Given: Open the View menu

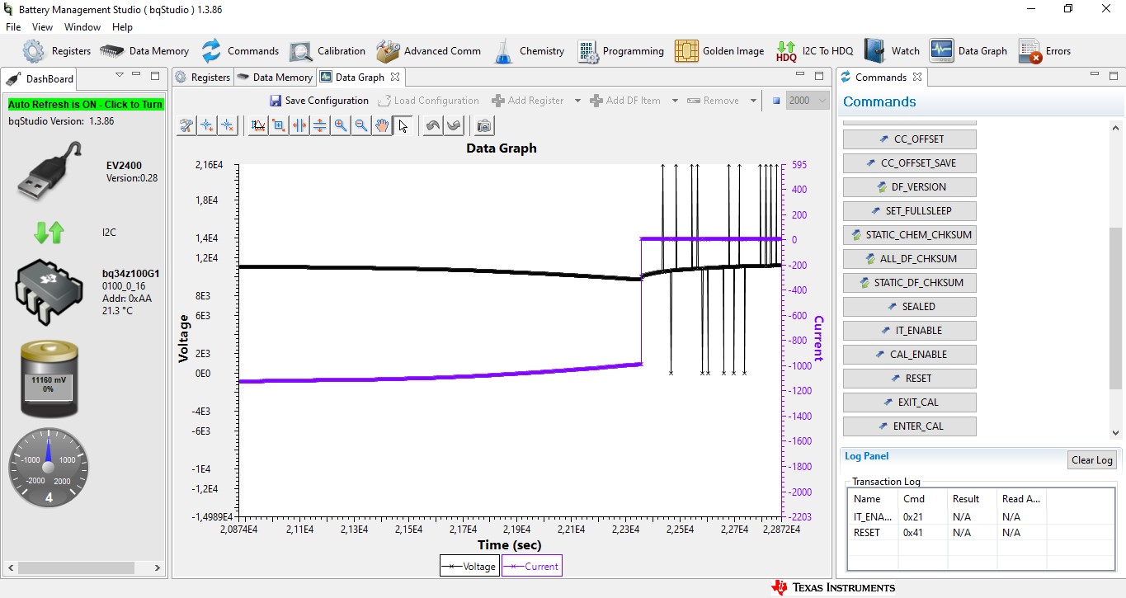Looking at the screenshot, I should 42,27.
